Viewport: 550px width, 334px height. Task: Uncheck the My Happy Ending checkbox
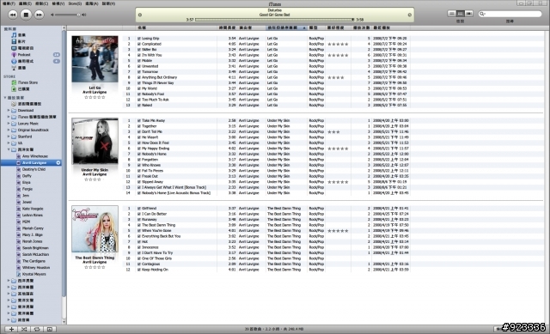139,149
